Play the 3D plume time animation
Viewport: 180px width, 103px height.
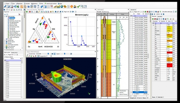(x=52, y=54)
